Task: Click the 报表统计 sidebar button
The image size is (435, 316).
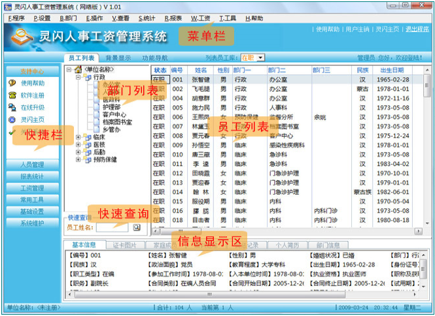Action: tap(32, 176)
